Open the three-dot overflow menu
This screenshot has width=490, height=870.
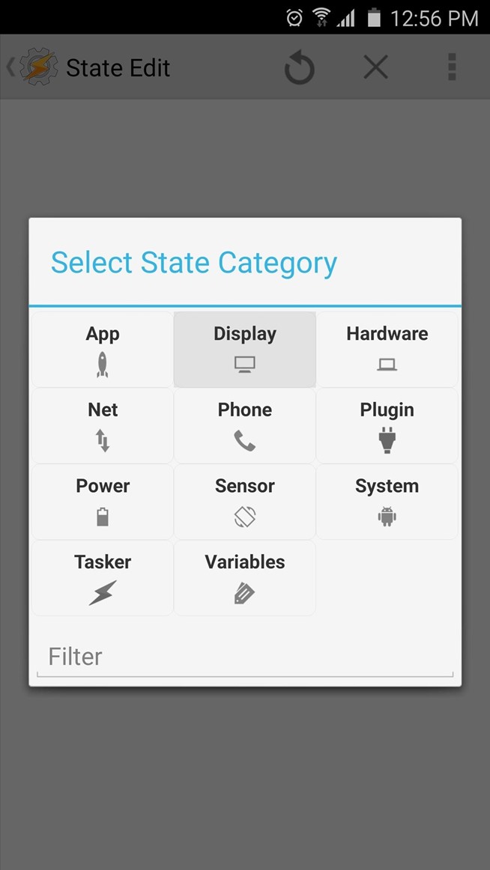[x=452, y=67]
